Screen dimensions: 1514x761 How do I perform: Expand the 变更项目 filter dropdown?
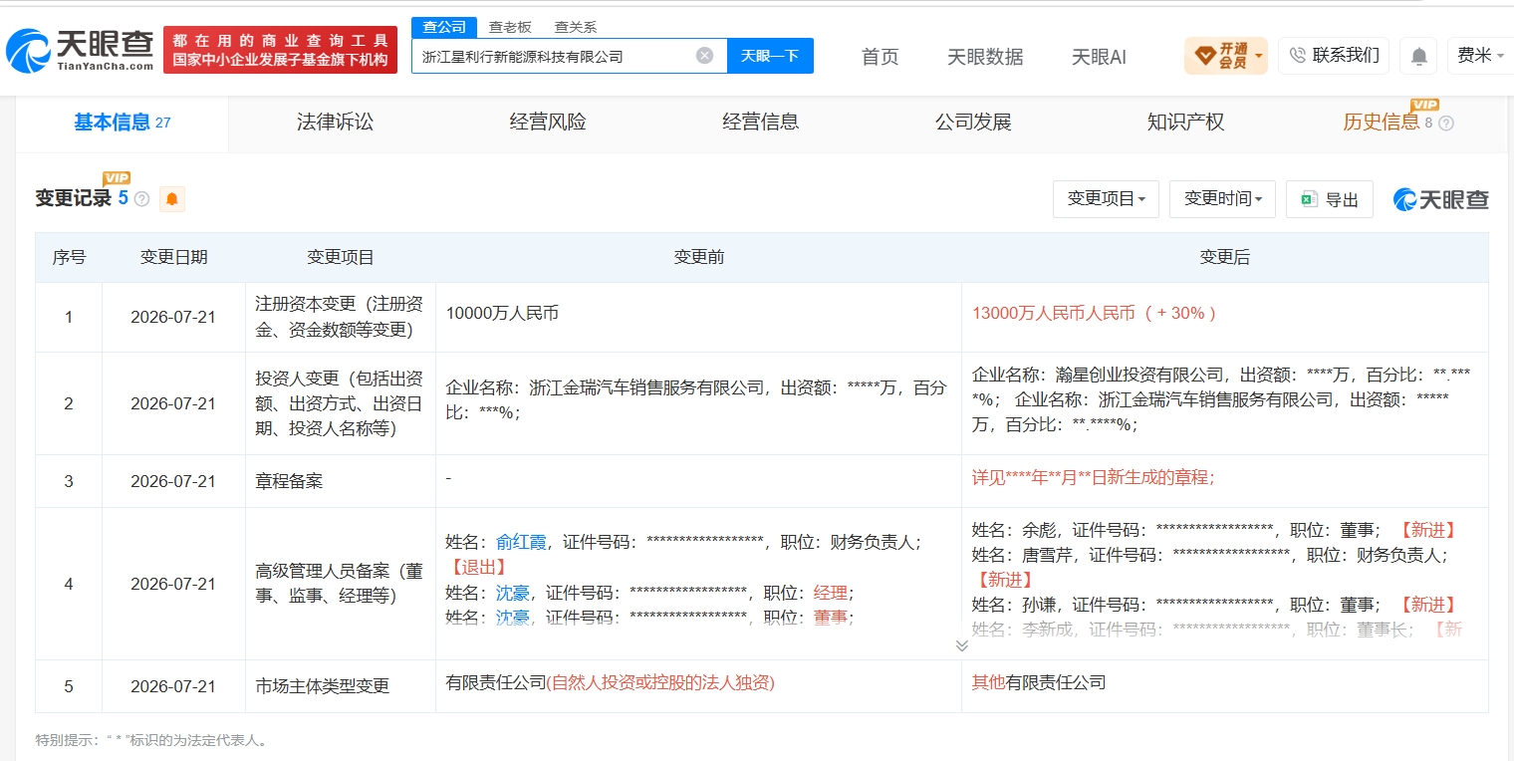point(1106,199)
